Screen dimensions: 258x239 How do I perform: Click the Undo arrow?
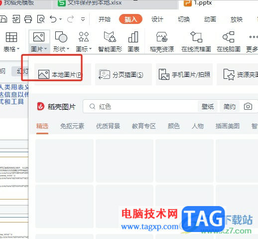tap(53, 19)
